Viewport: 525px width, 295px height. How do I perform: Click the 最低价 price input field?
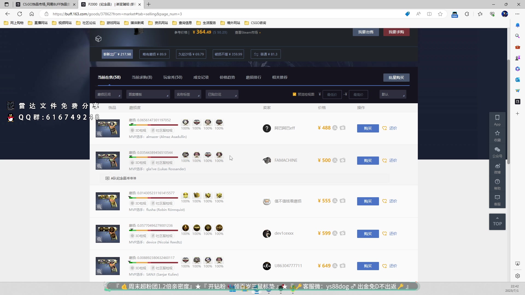(332, 95)
